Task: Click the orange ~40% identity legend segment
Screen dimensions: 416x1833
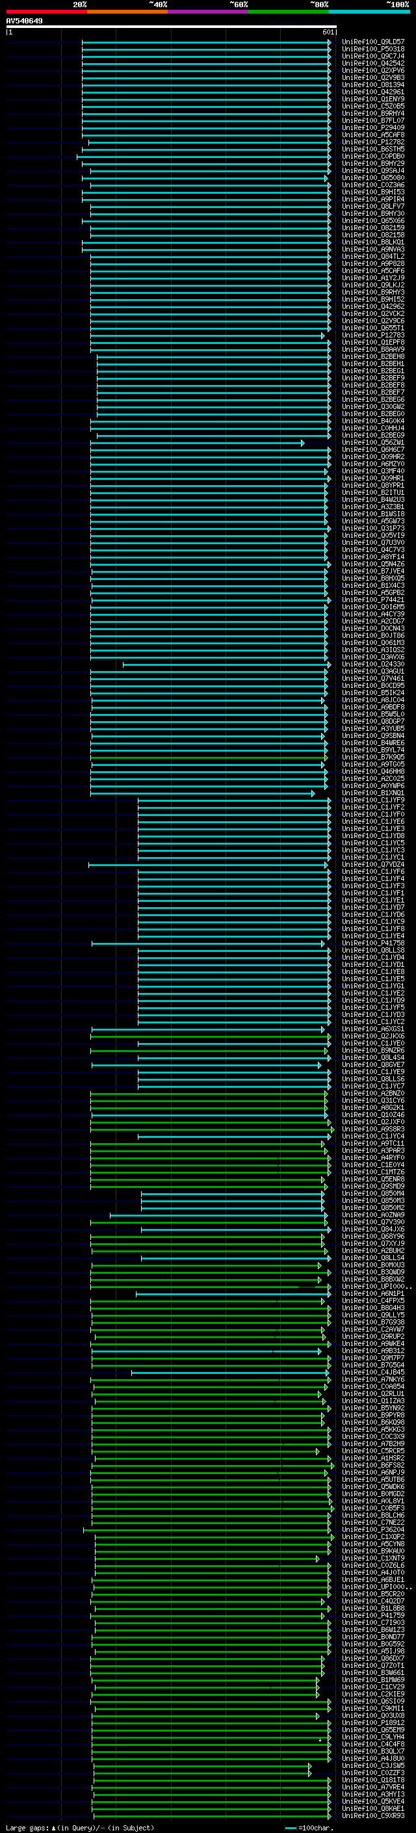Action: pos(127,12)
